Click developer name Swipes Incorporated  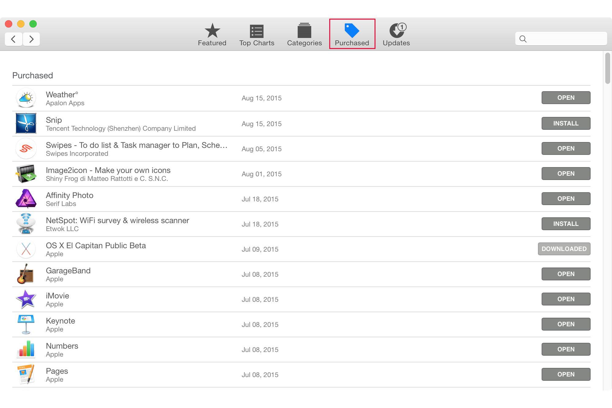pos(77,154)
